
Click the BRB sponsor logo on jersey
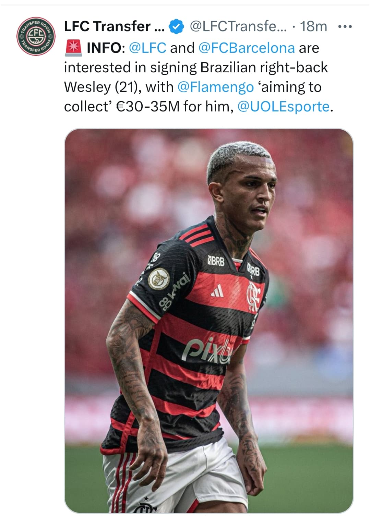tap(216, 262)
